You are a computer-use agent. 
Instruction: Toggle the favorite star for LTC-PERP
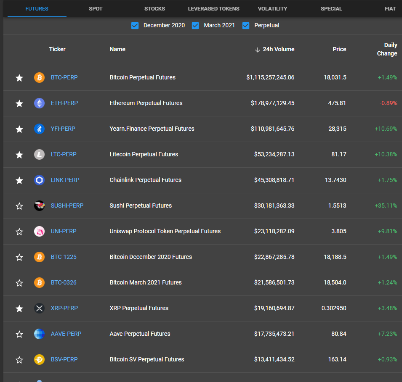19,155
